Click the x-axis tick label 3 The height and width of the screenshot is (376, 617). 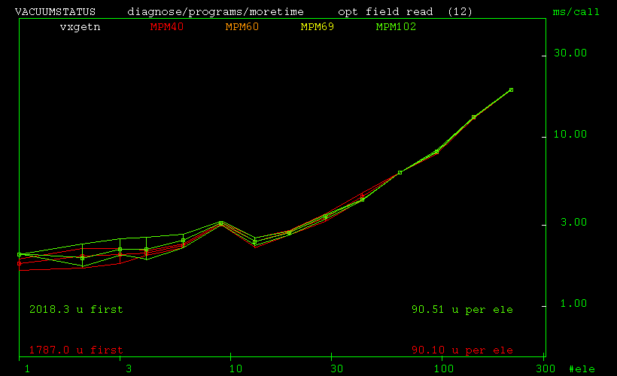[x=129, y=369]
